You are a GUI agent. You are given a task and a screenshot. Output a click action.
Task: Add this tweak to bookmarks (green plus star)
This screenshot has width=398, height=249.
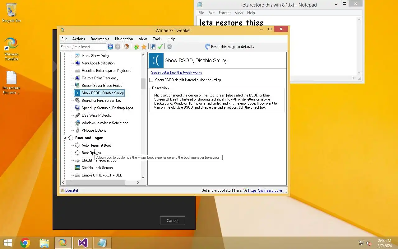(x=137, y=47)
